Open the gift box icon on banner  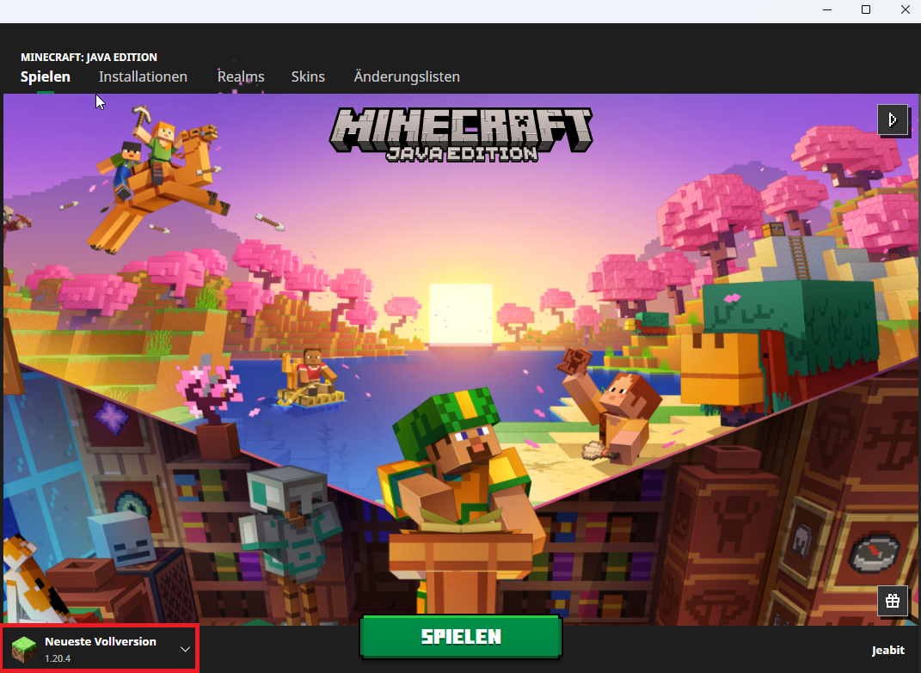893,601
